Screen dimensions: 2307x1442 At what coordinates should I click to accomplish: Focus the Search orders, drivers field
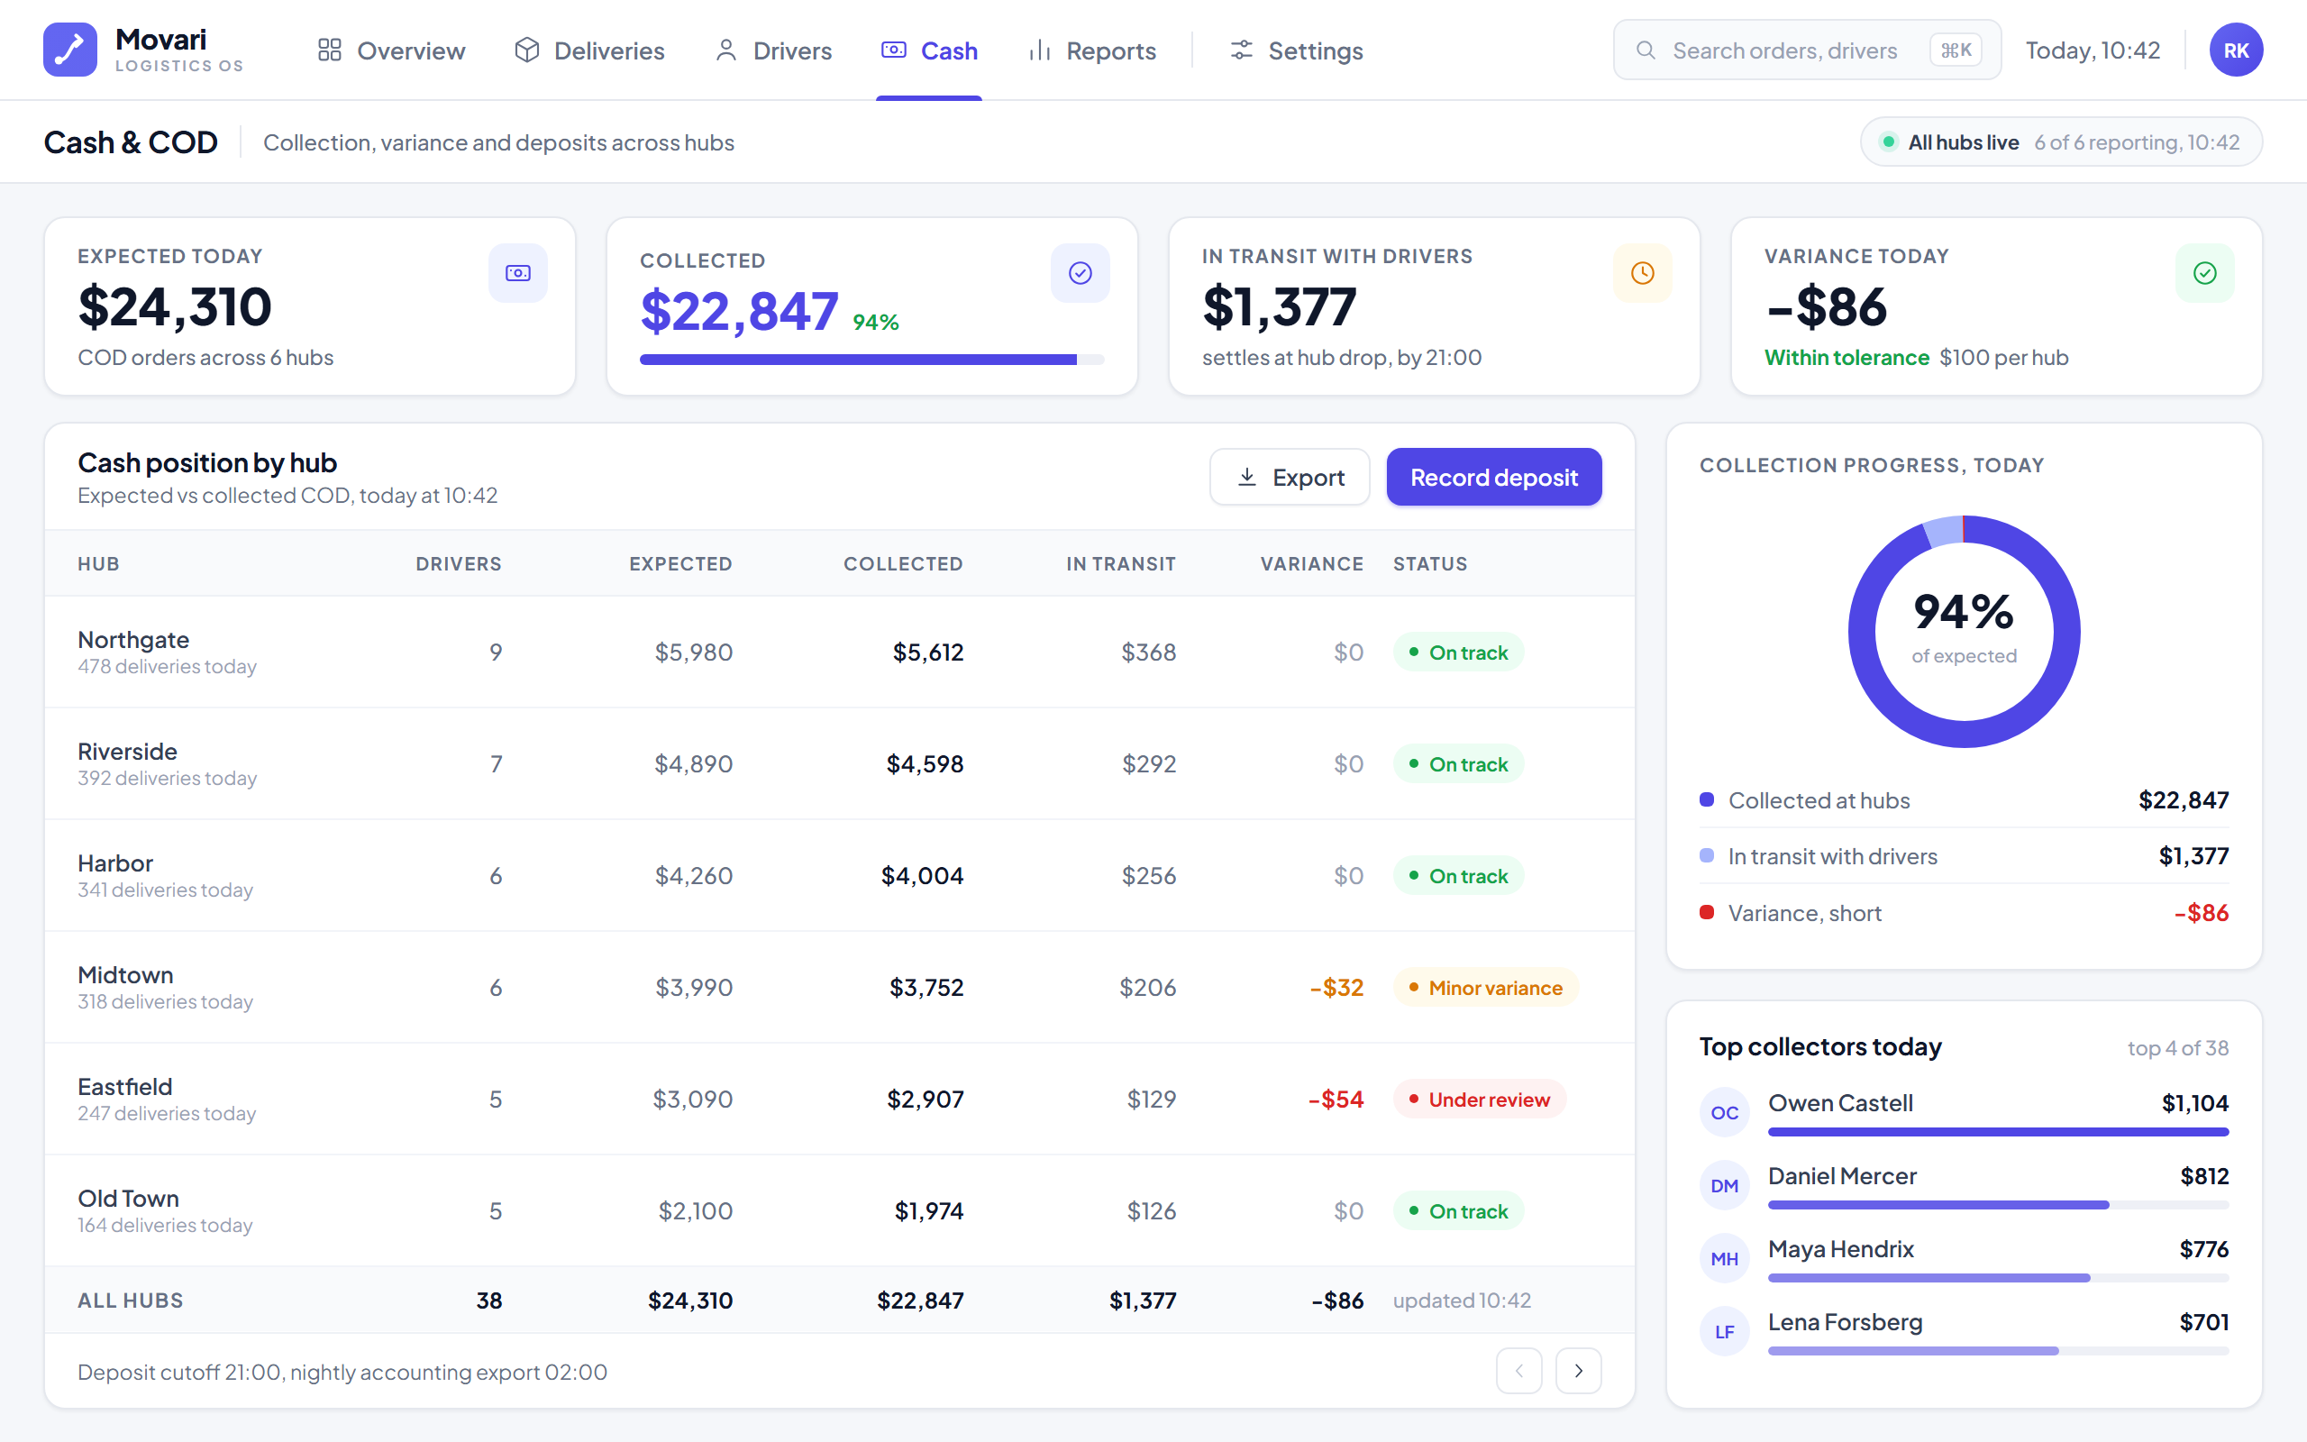1807,50
